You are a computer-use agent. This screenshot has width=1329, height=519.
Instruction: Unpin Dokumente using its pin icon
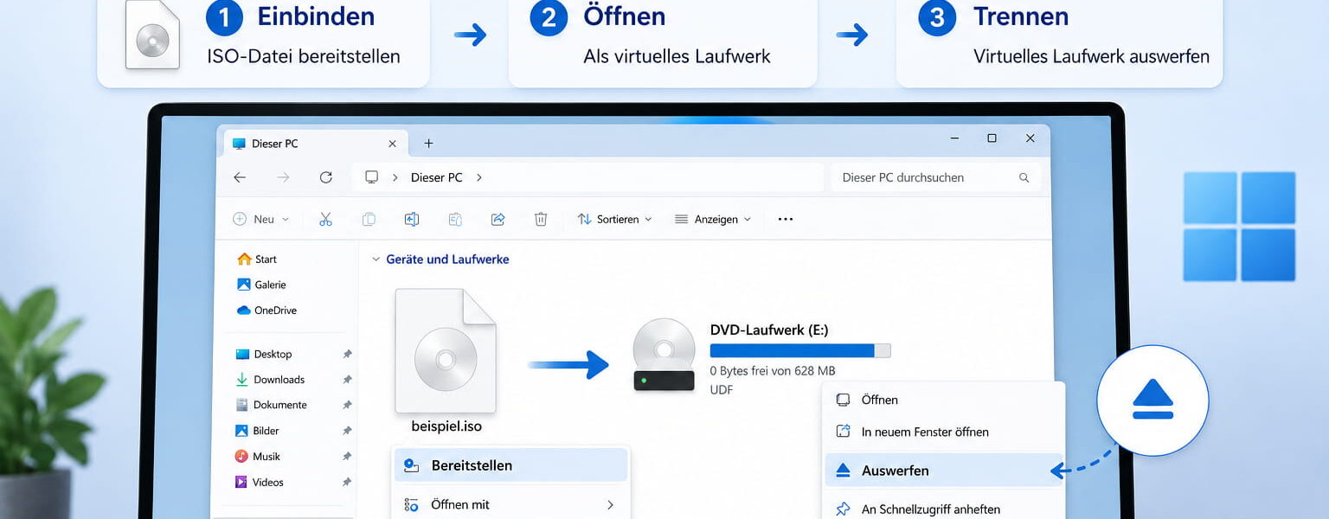(347, 406)
